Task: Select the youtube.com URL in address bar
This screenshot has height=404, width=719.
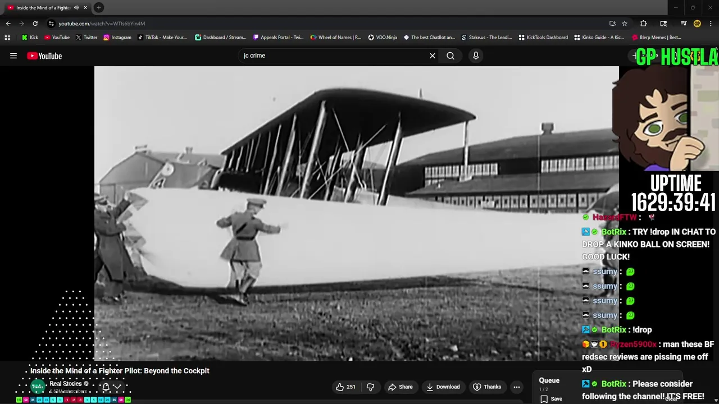Action: pyautogui.click(x=102, y=24)
